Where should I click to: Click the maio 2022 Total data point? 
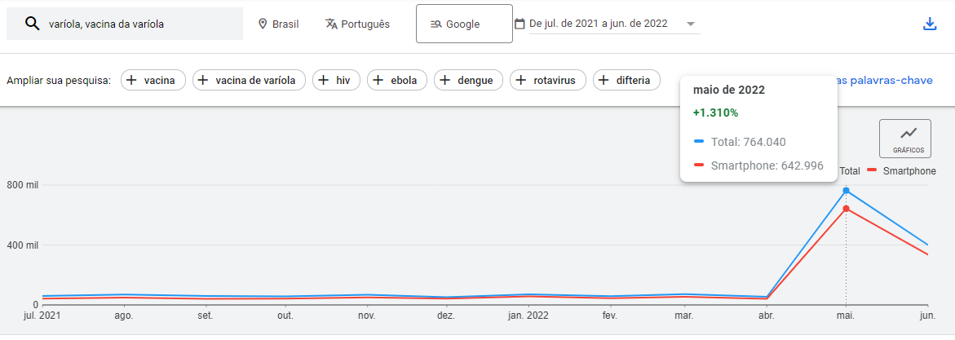click(x=846, y=190)
